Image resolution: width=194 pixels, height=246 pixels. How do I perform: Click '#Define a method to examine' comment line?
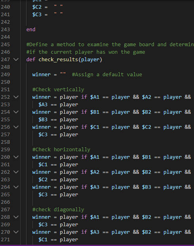tap(110, 45)
